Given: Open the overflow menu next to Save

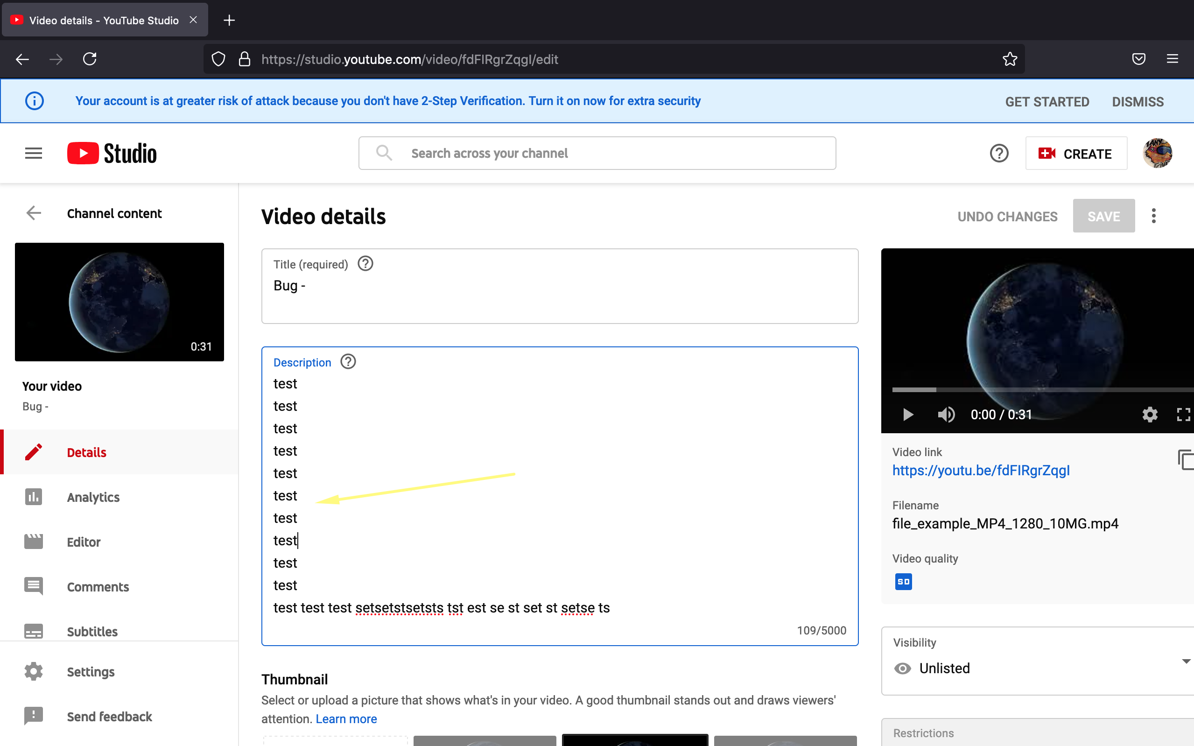Looking at the screenshot, I should [x=1153, y=216].
